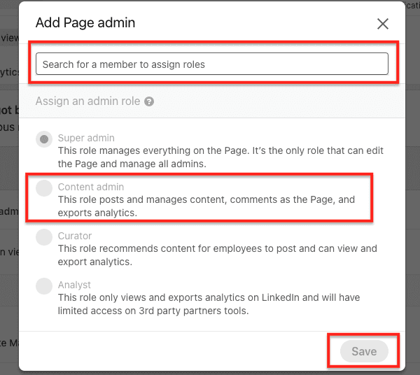Click Analyst description about exporting analytics

tap(209, 304)
